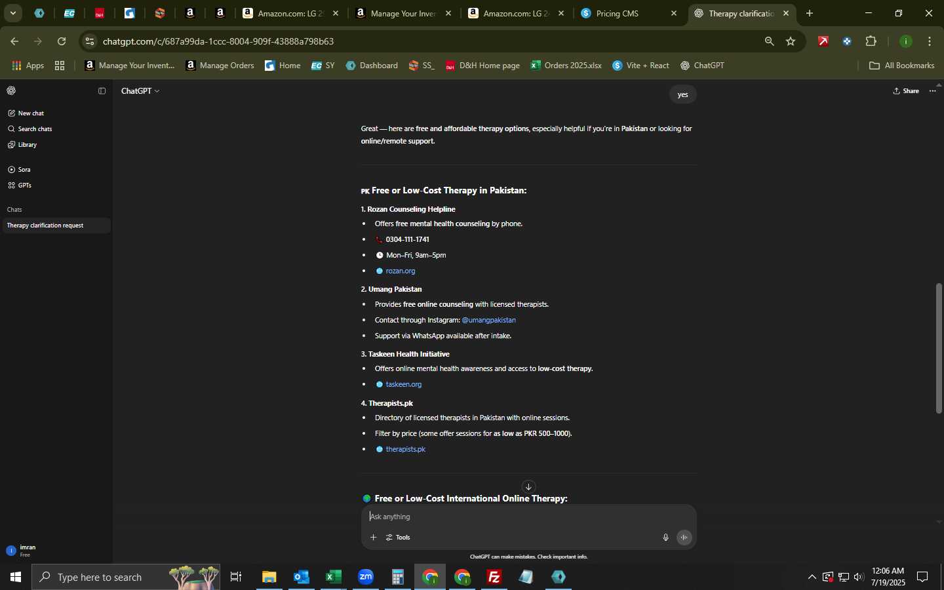The height and width of the screenshot is (590, 944).
Task: Open the Library section
Action: point(23,145)
